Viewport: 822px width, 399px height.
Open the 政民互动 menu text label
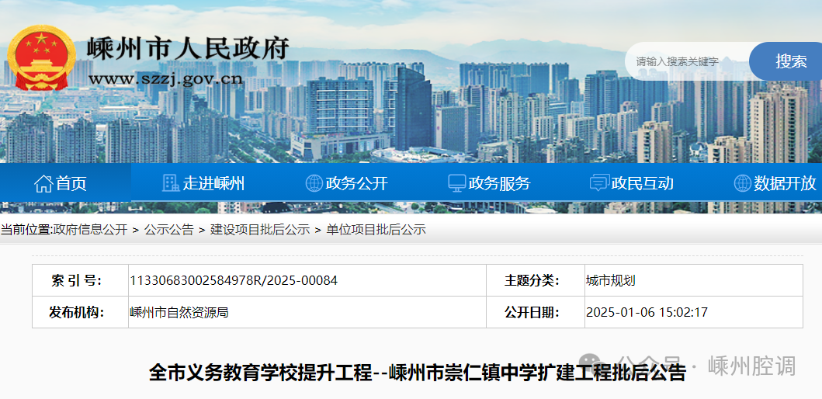(x=642, y=183)
